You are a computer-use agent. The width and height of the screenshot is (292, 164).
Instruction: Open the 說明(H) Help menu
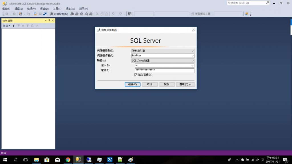(x=84, y=9)
